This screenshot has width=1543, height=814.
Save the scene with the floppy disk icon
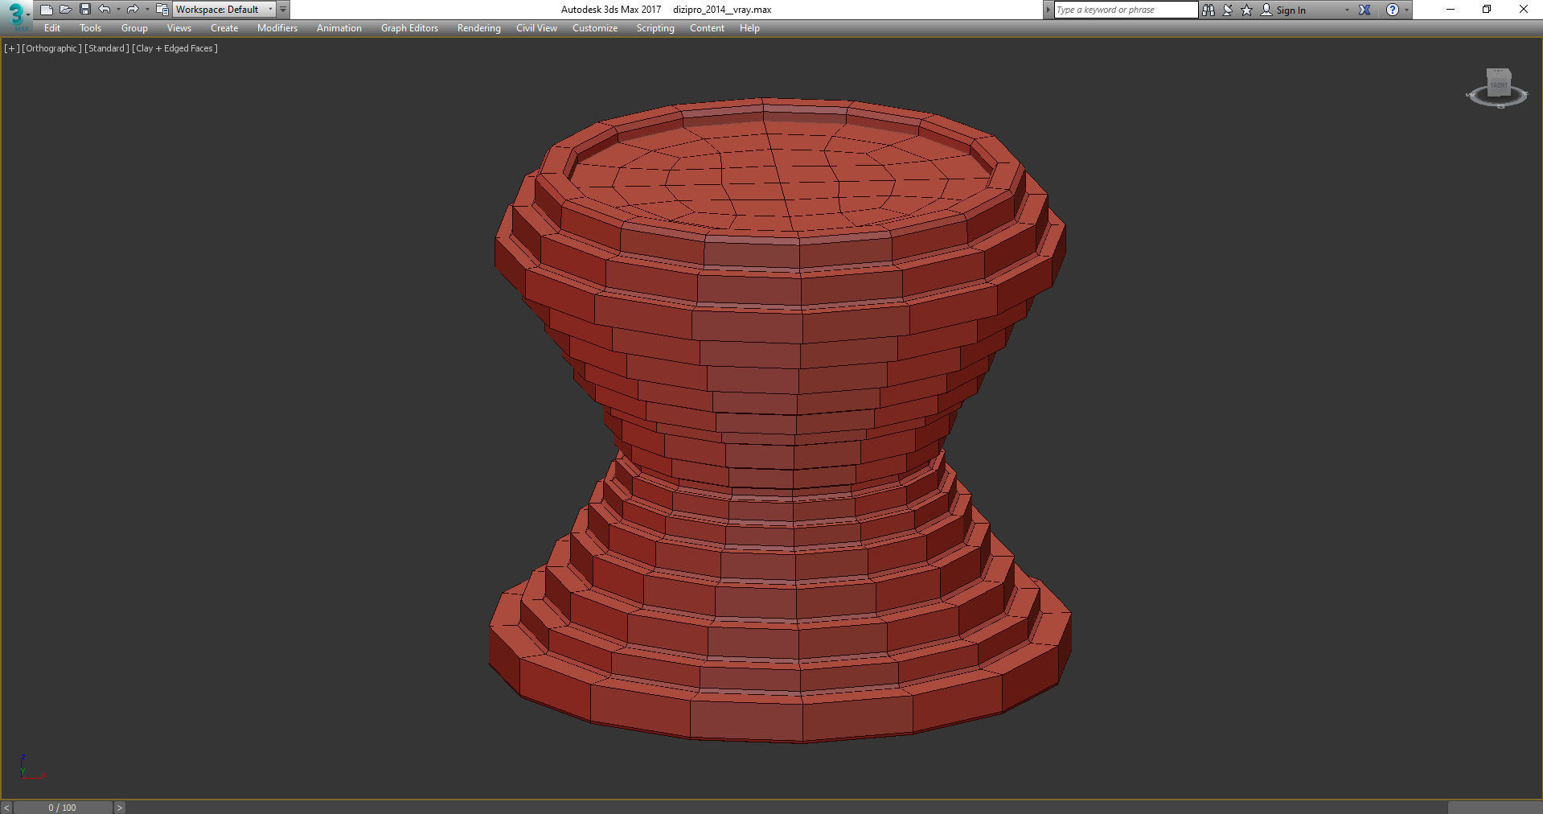pos(85,10)
